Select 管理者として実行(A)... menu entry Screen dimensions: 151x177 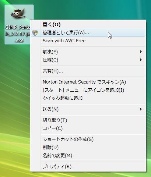coord(88,33)
